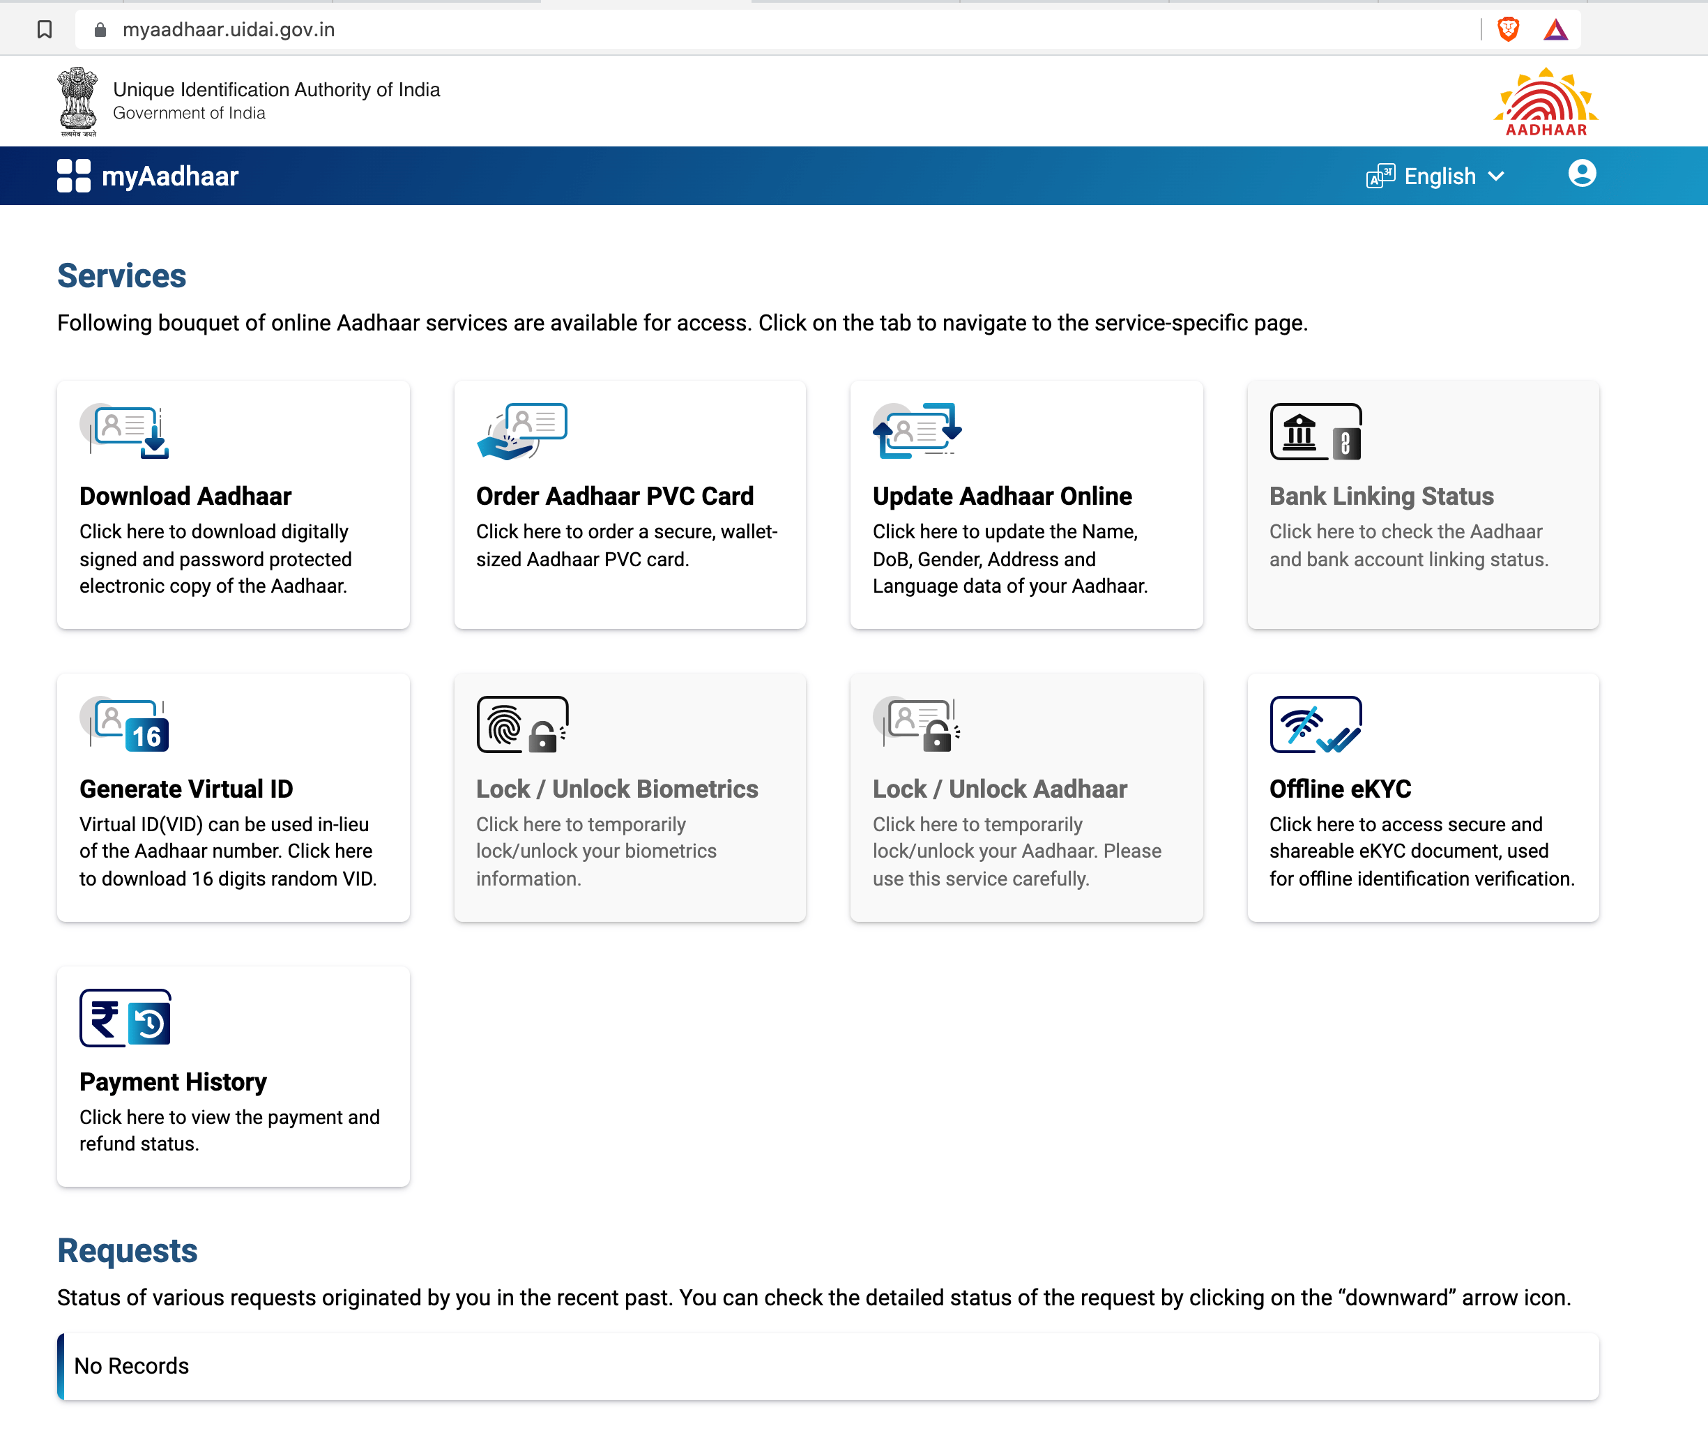Click the myAadhaar grid menu icon
1708x1442 pixels.
click(74, 176)
